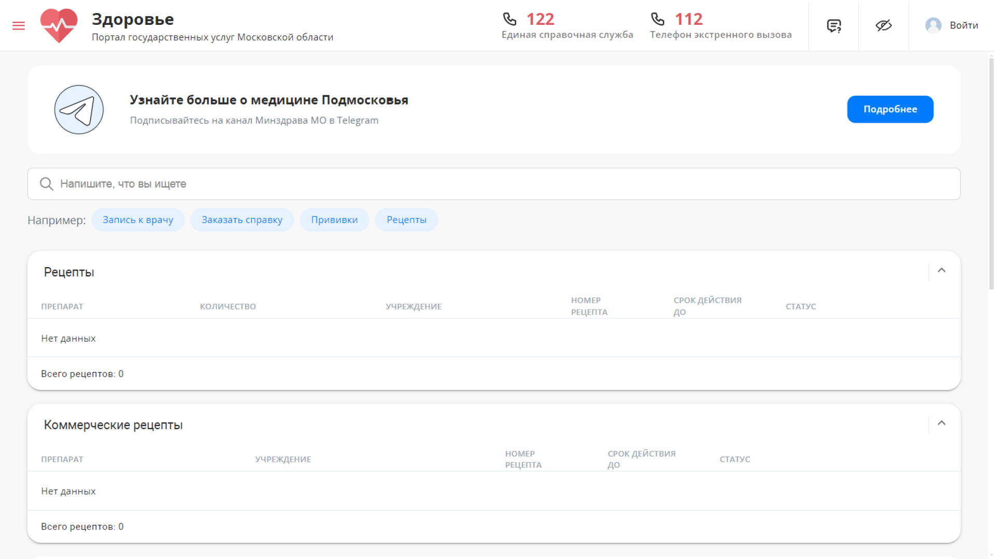The height and width of the screenshot is (559, 995).
Task: Choose the Рецепты suggestion chip
Action: 406,220
